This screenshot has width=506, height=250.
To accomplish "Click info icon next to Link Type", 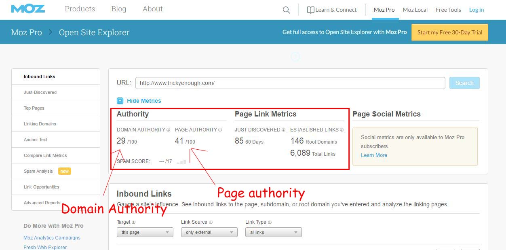I will point(270,222).
